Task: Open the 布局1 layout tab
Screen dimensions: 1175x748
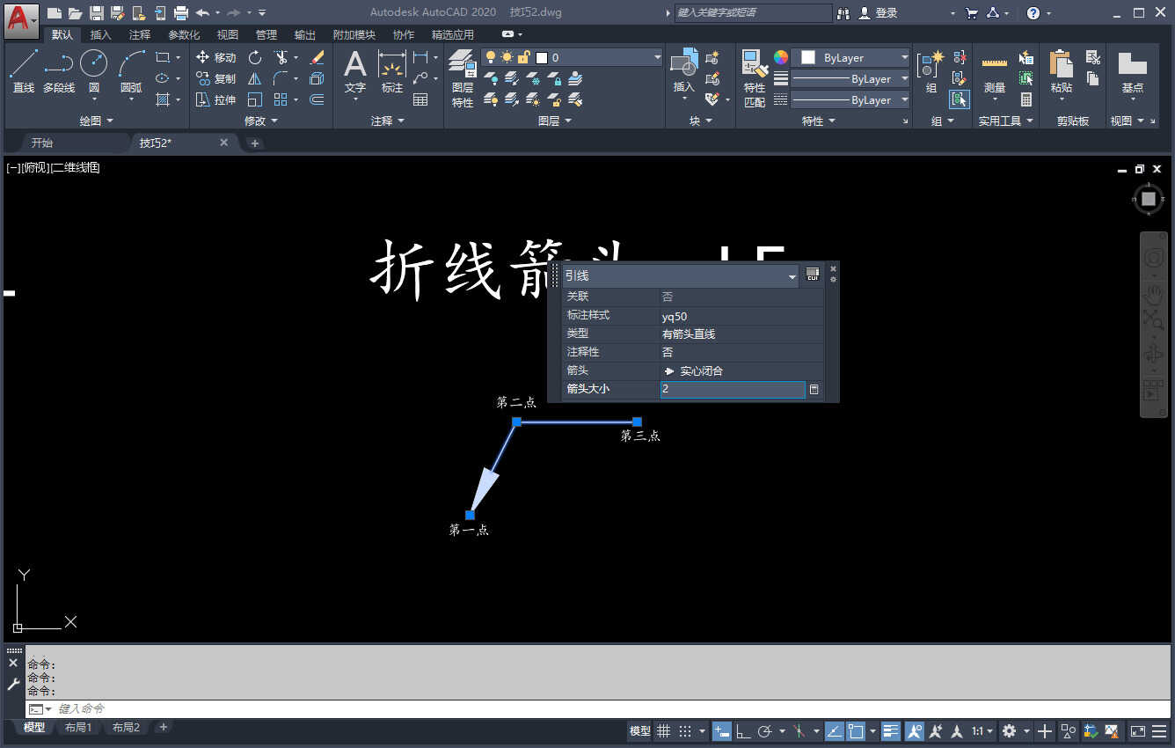Action: (78, 728)
